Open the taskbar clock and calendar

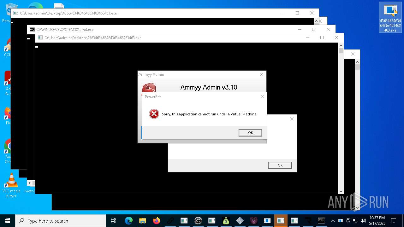pyautogui.click(x=377, y=221)
